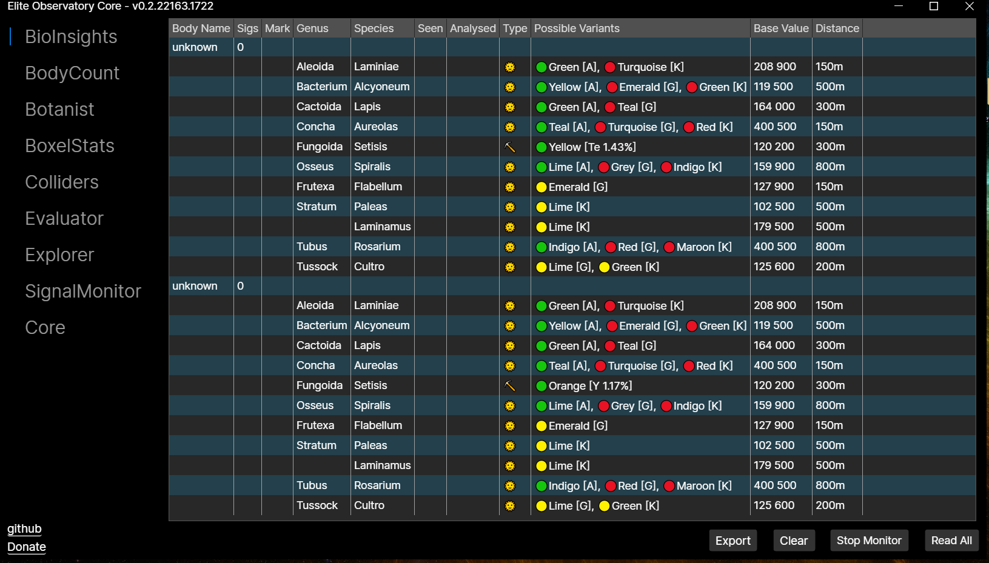
Task: Open the Botanist tab
Action: click(x=59, y=109)
